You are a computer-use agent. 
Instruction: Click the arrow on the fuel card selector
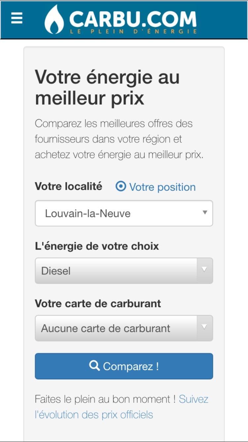click(x=204, y=328)
